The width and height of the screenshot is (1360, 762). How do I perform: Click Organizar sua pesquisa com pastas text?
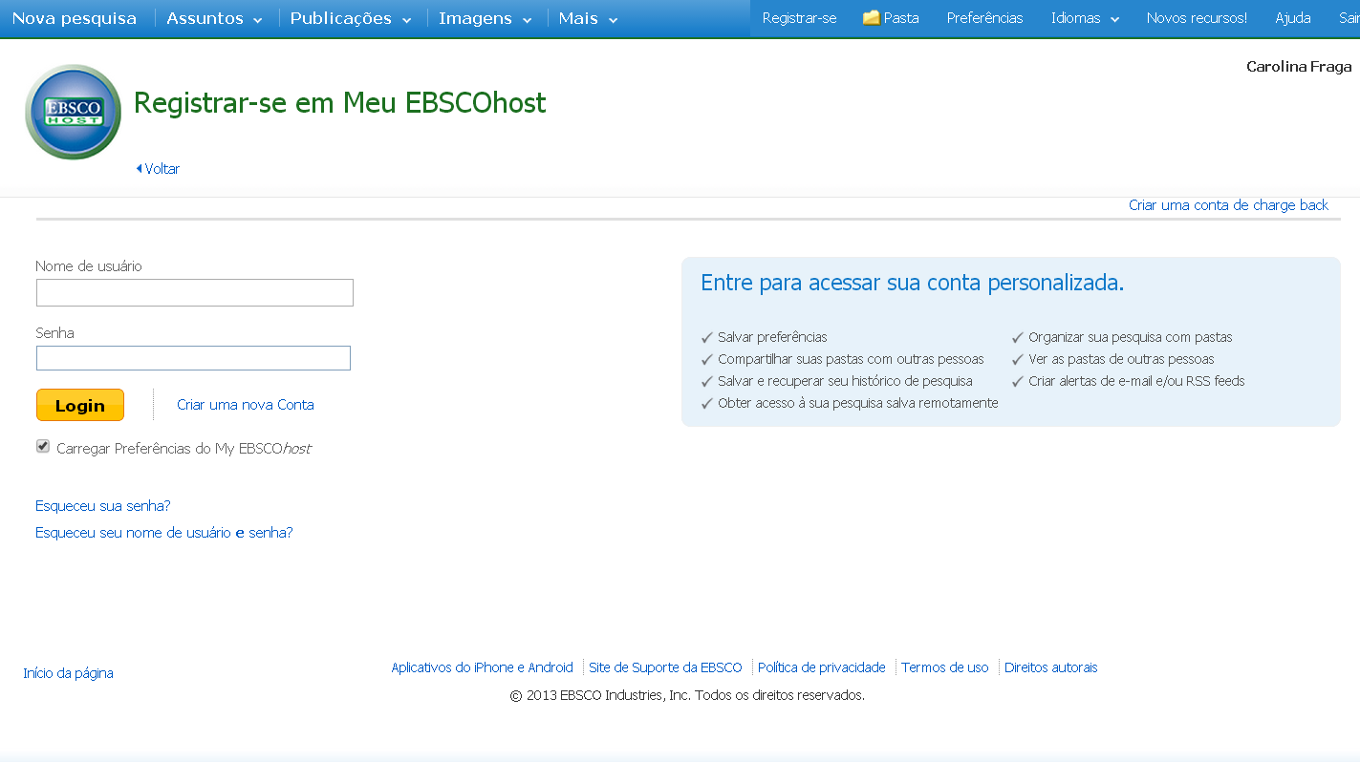click(x=1131, y=337)
